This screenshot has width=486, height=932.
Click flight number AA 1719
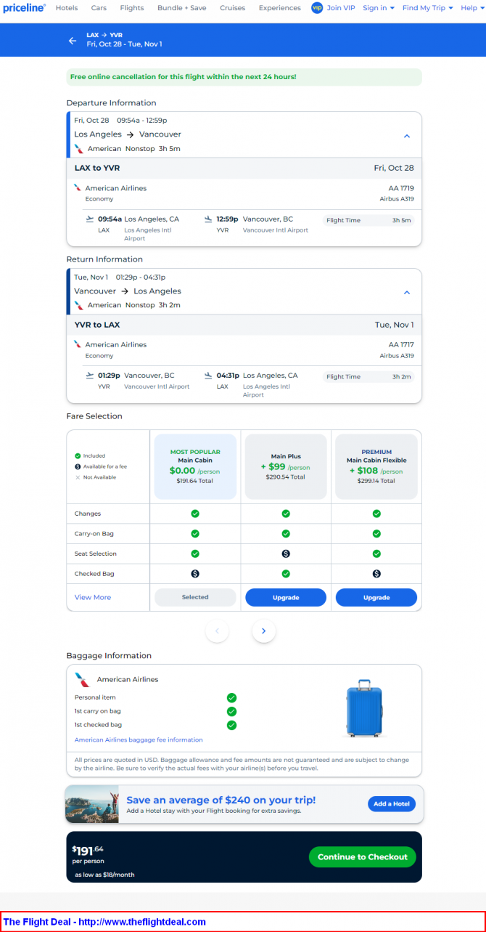click(401, 188)
